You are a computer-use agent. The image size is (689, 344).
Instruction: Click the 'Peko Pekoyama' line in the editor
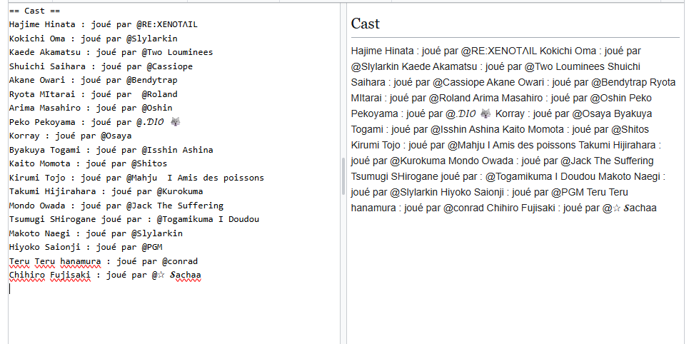pyautogui.click(x=95, y=122)
